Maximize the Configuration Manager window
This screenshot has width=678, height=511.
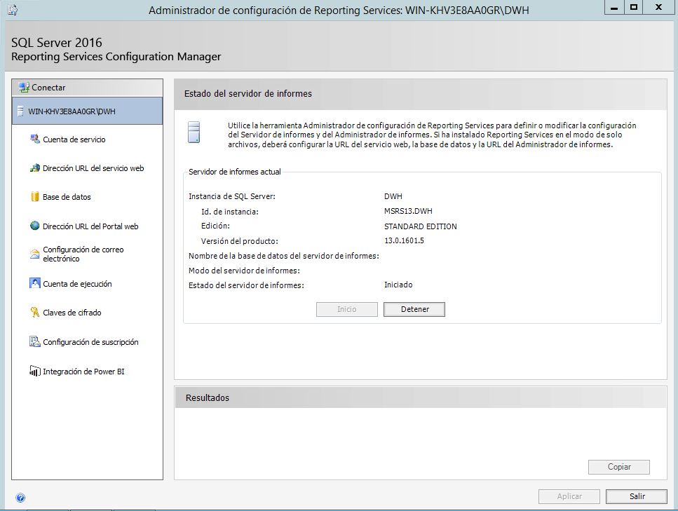tap(634, 8)
